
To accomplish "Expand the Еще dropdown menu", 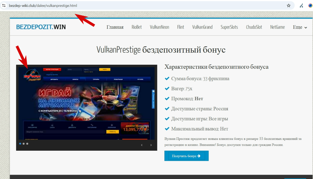I will pyautogui.click(x=300, y=27).
